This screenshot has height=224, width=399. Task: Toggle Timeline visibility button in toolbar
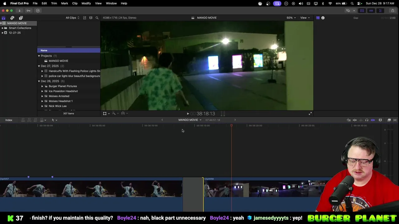pyautogui.click(x=371, y=11)
